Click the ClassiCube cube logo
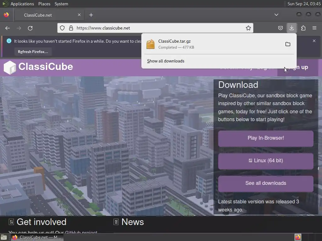Screen dimensions: 322x241 (x=10, y=67)
